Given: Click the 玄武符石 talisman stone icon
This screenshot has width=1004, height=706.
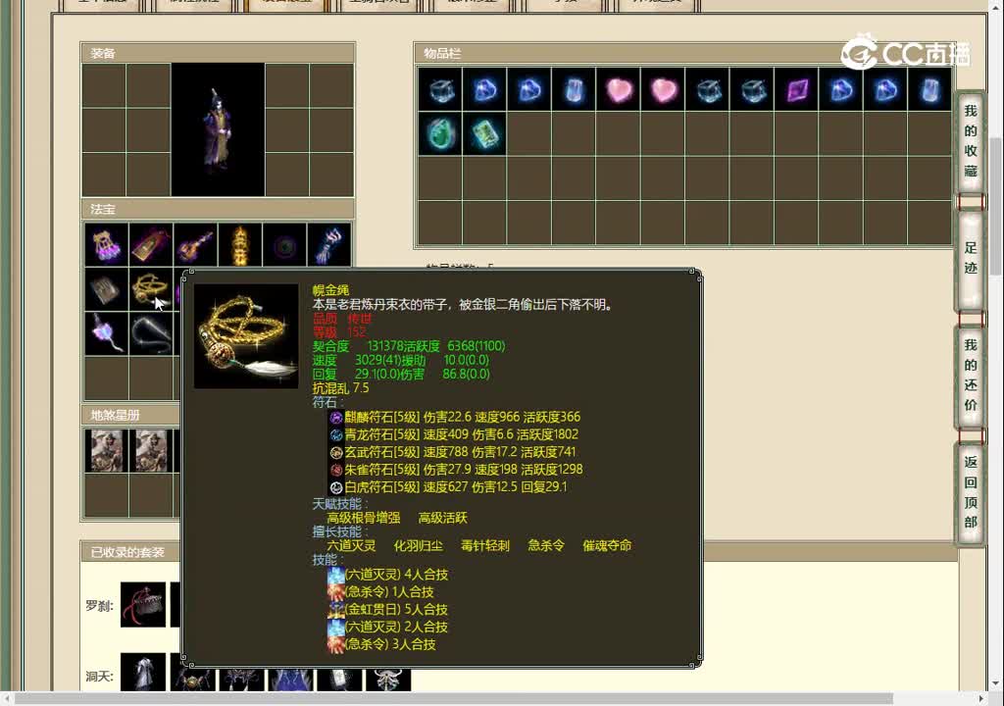Looking at the screenshot, I should [x=336, y=452].
